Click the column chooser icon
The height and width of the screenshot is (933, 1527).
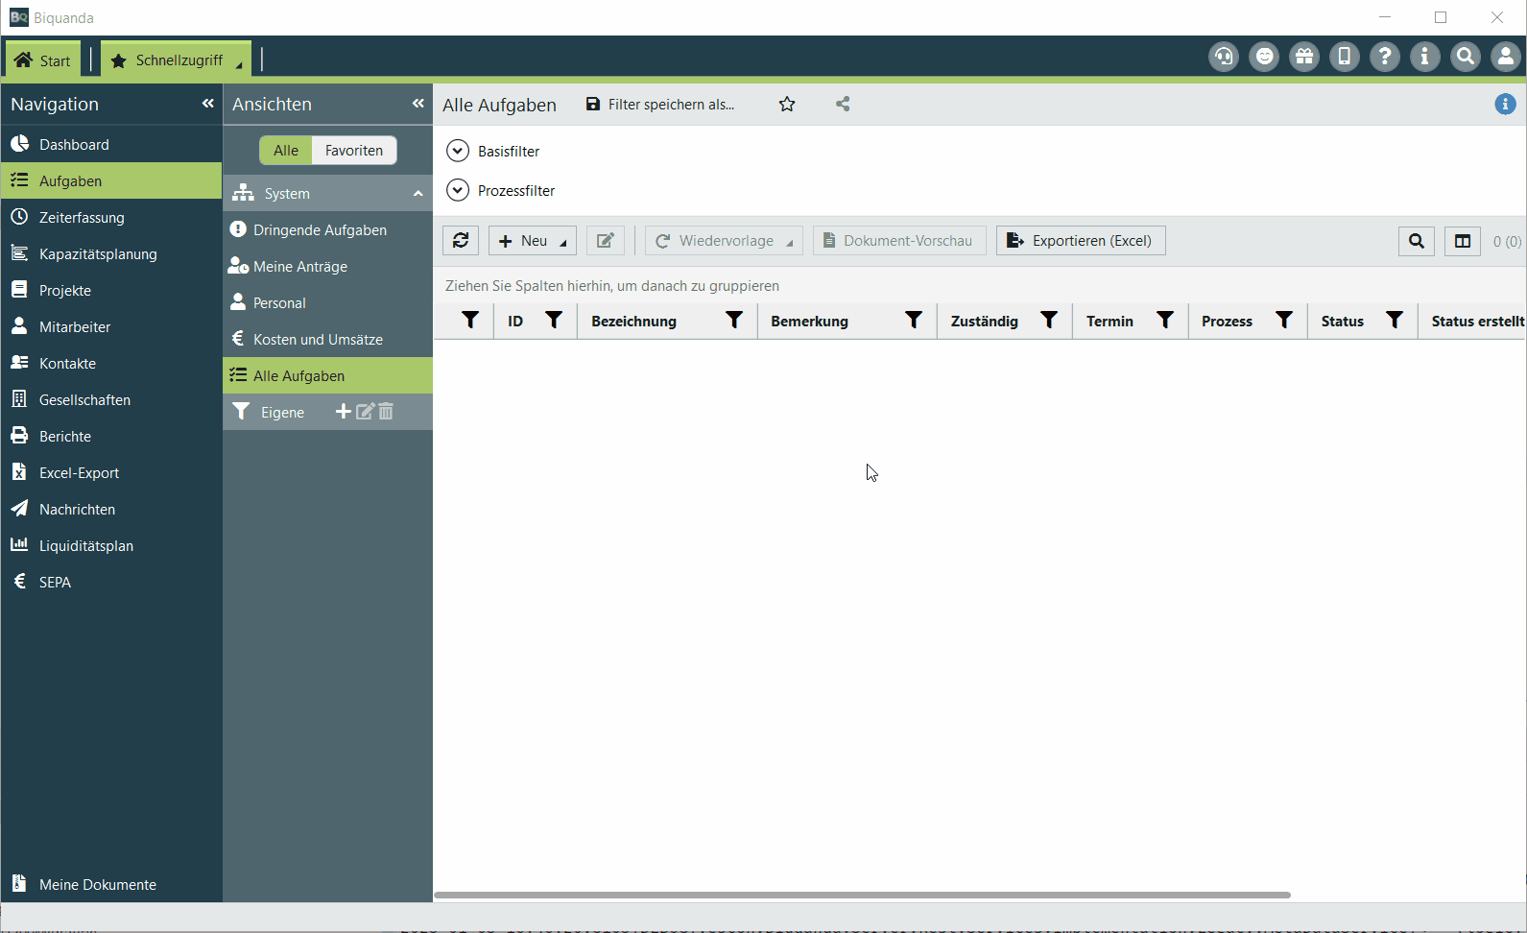pyautogui.click(x=1462, y=241)
